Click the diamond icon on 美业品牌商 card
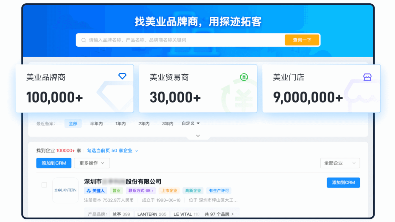The width and height of the screenshot is (395, 222). click(122, 76)
